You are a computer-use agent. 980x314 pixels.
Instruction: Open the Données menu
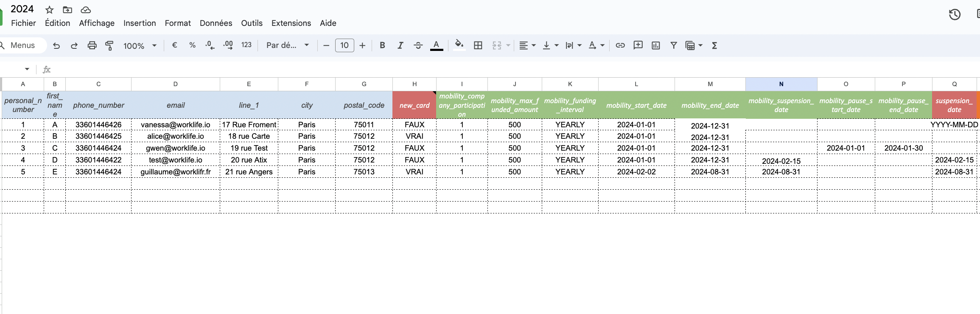click(x=216, y=23)
